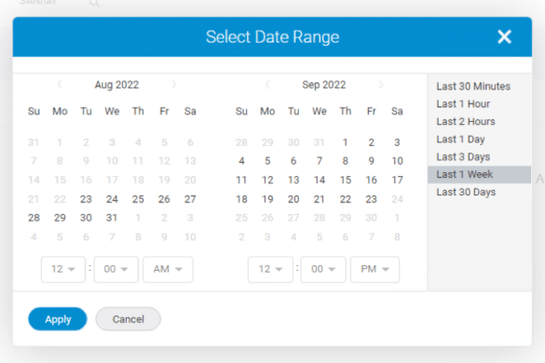Select September 2 in the calendar

click(x=371, y=142)
